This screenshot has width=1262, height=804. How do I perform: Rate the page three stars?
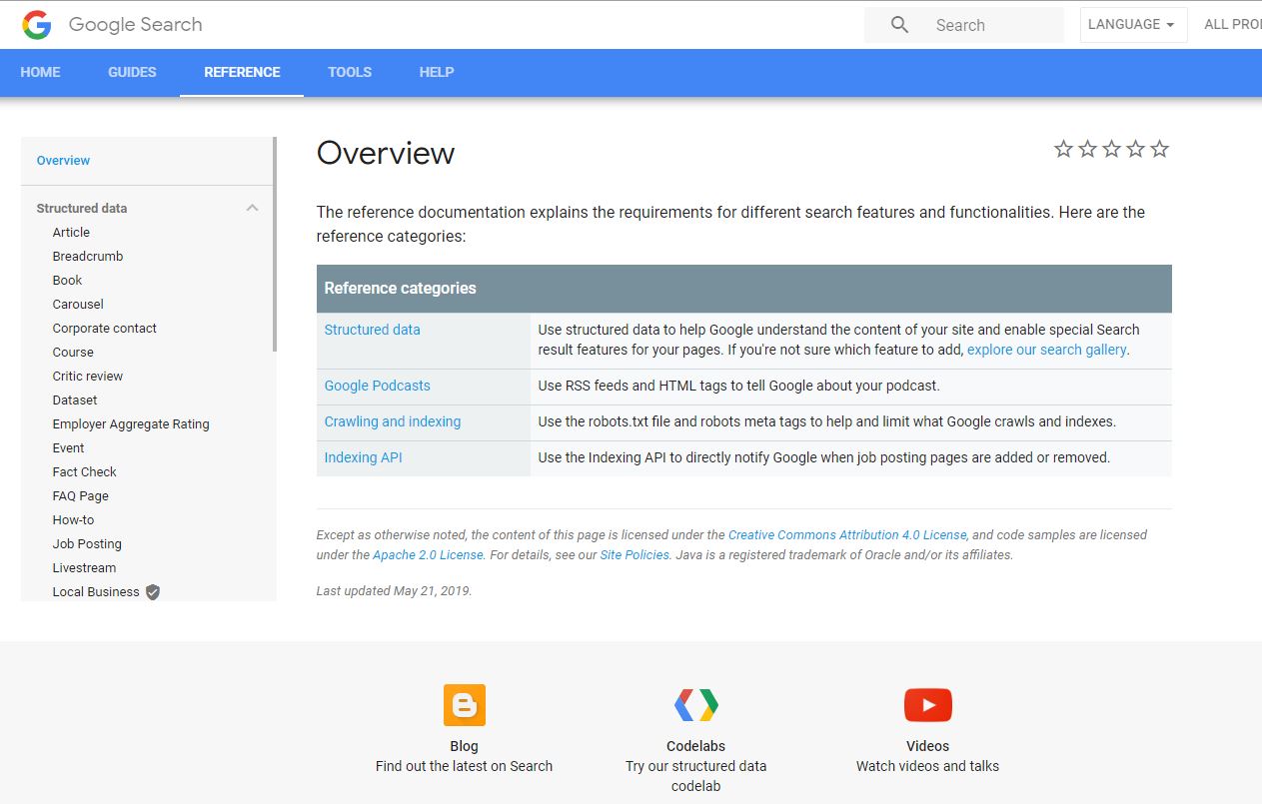pos(1111,150)
